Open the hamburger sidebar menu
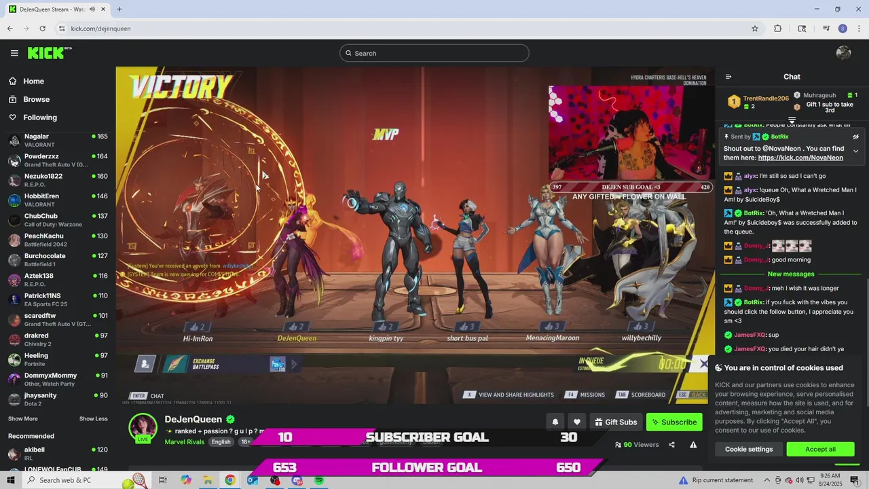The height and width of the screenshot is (489, 869). pyautogui.click(x=14, y=53)
